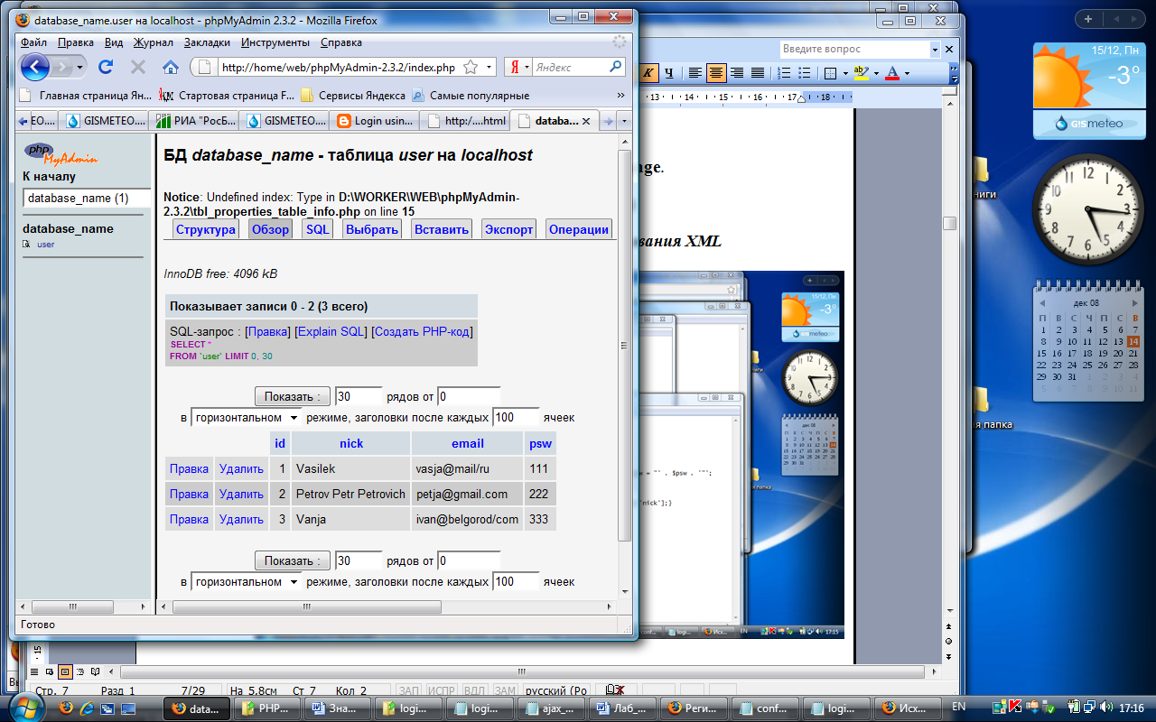Click the Yandex search engine icon
Screen dimensions: 1156x722
coord(514,67)
